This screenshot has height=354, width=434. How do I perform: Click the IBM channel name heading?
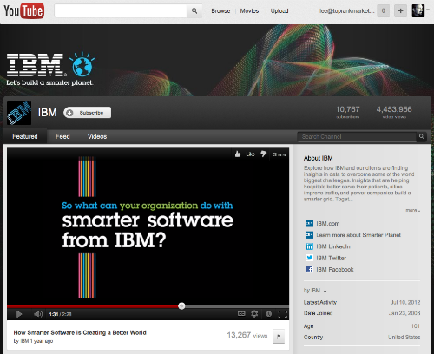[x=48, y=113]
